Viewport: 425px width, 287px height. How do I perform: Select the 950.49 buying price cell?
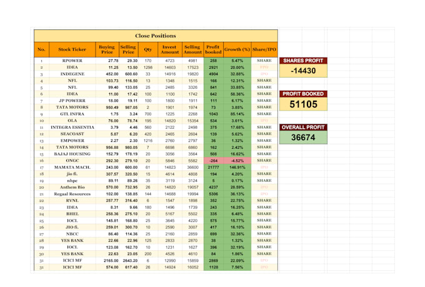tap(107, 107)
